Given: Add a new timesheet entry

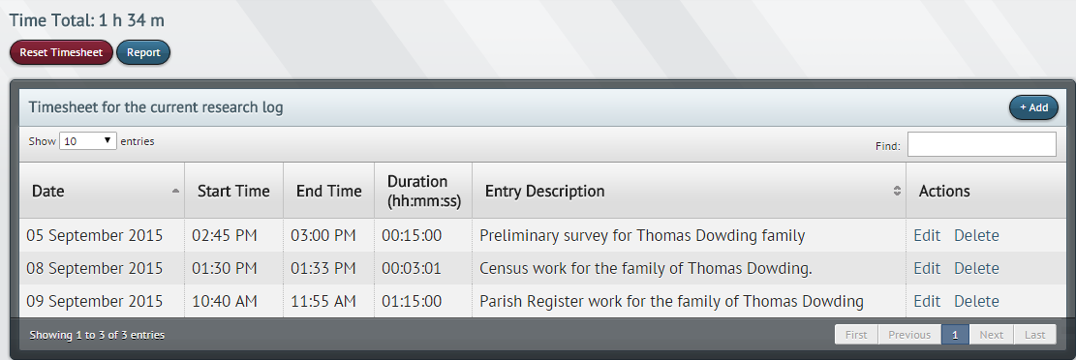Looking at the screenshot, I should (x=1033, y=107).
